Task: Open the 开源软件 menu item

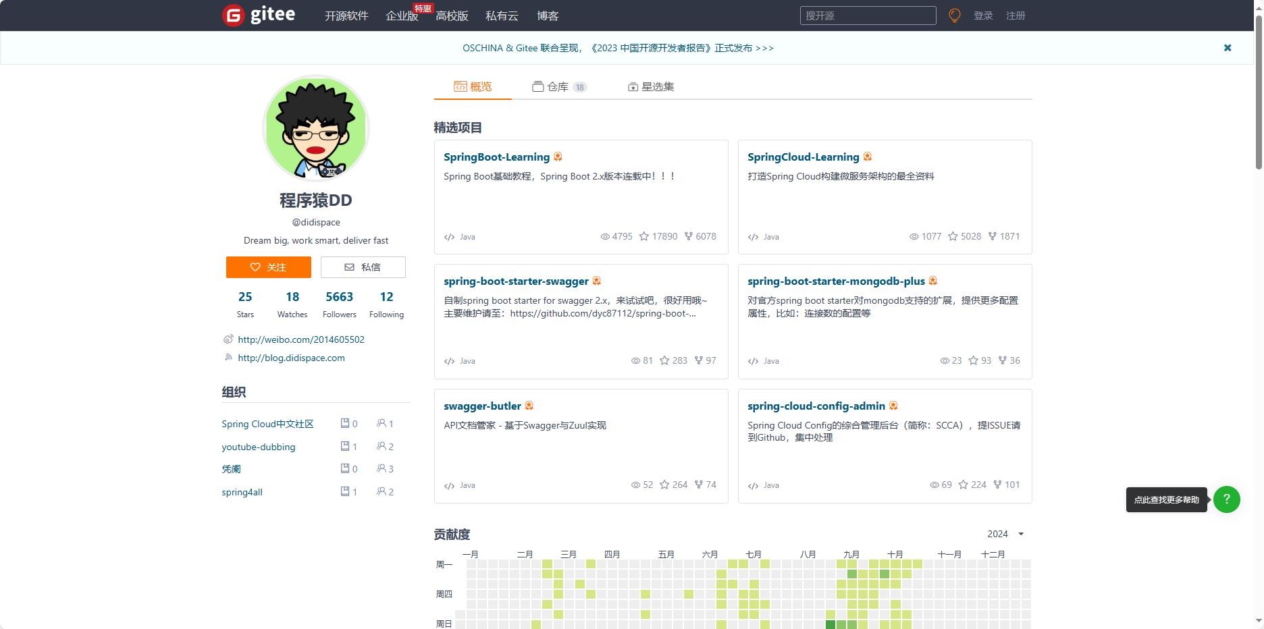Action: pyautogui.click(x=346, y=16)
